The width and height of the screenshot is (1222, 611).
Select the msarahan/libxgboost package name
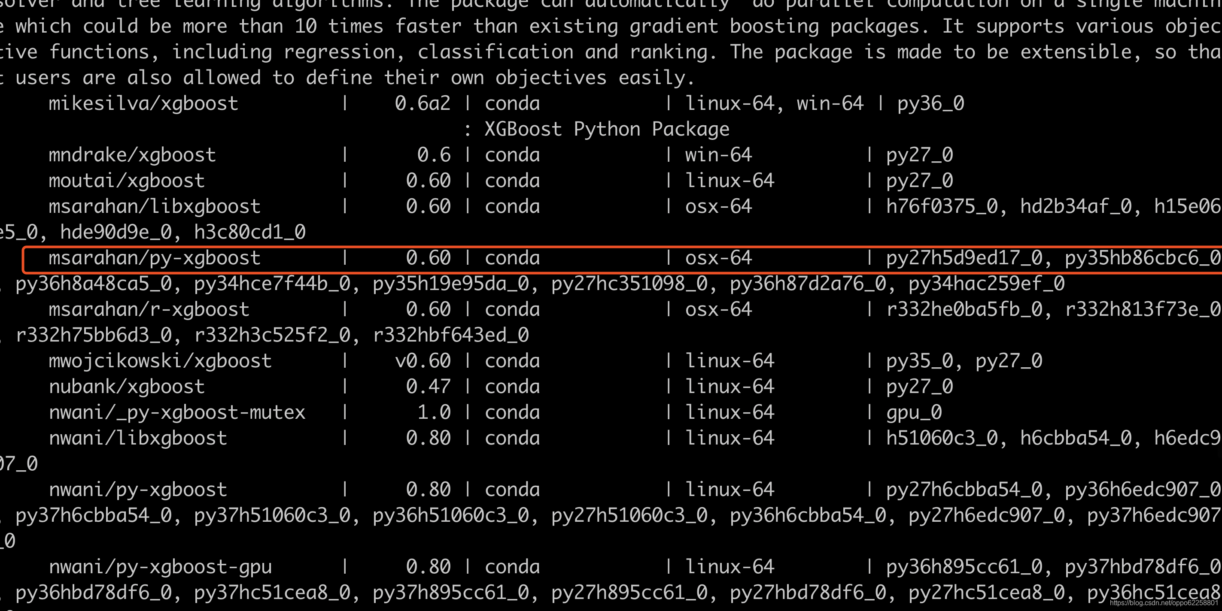pos(154,206)
